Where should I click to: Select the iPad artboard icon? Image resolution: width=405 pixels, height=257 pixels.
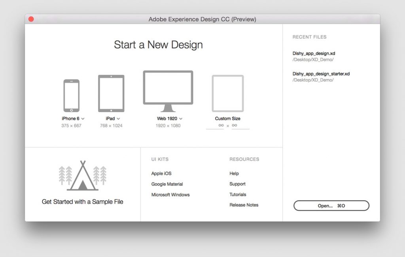[x=111, y=94]
